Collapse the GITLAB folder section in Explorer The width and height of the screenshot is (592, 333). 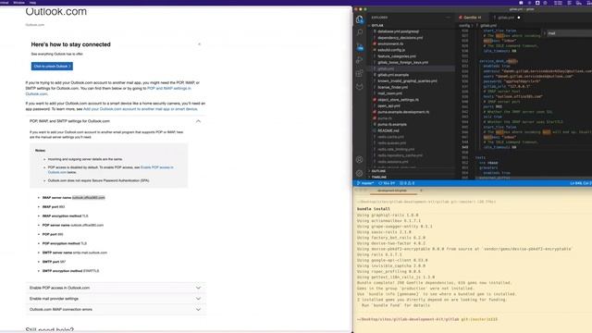pyautogui.click(x=376, y=25)
